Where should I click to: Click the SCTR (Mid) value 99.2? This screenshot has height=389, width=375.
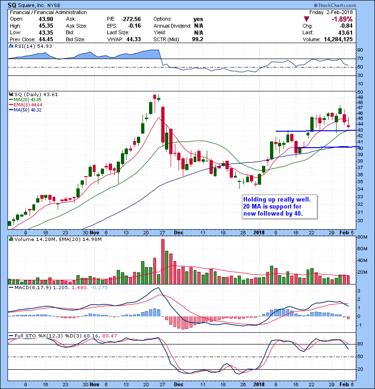point(197,39)
